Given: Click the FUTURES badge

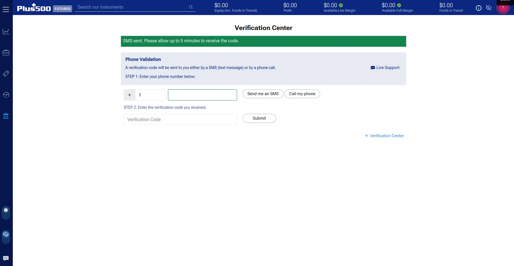Looking at the screenshot, I should [63, 9].
